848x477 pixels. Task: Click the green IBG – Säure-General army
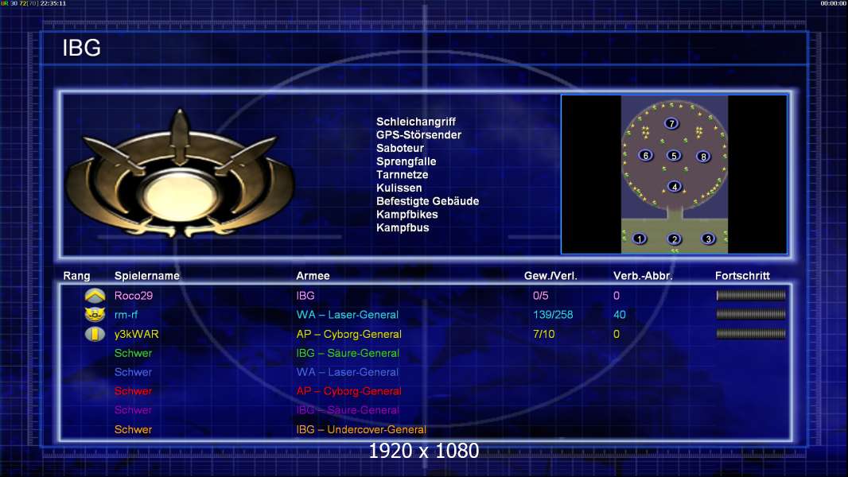pos(348,353)
